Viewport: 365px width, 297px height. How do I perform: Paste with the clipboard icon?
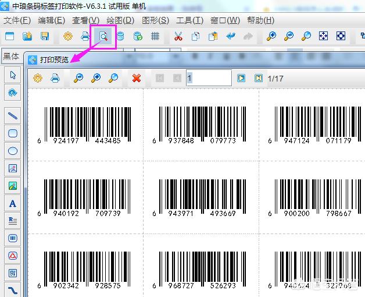pos(213,36)
